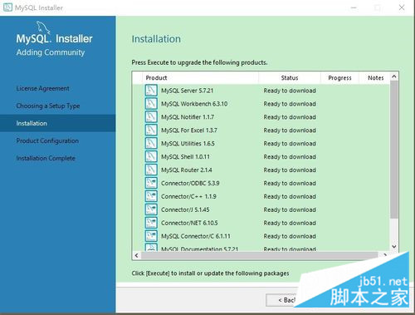Select the MySQL Workbench 6.3.10 row text

194,104
